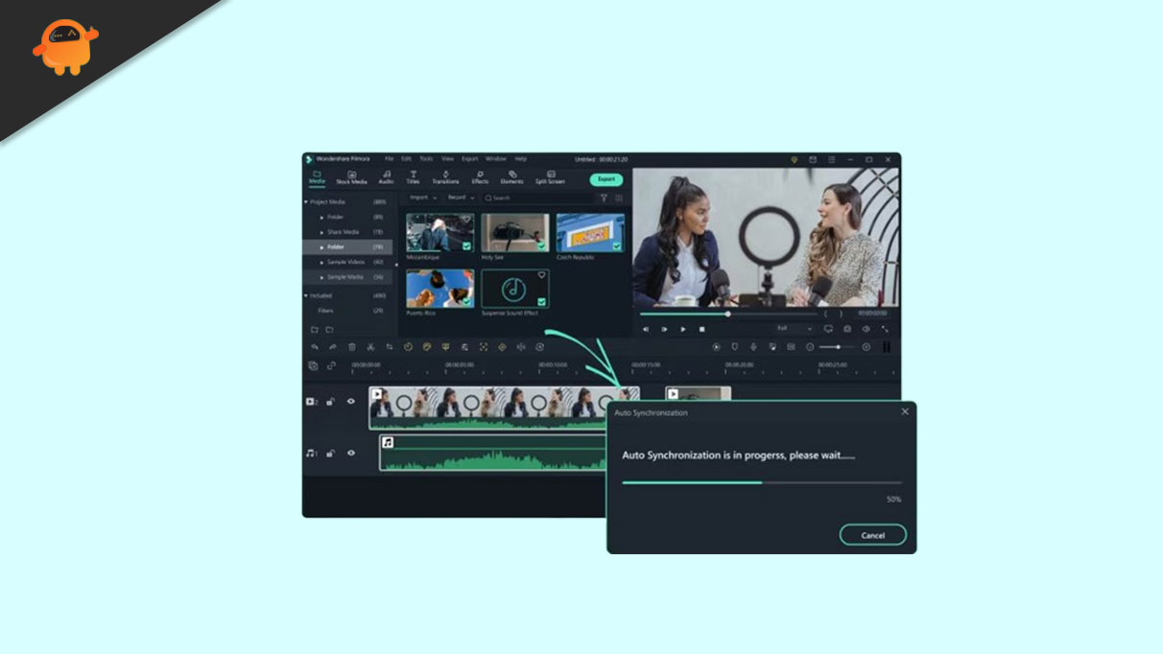The width and height of the screenshot is (1163, 654).
Task: Open the Help menu
Action: tap(520, 158)
